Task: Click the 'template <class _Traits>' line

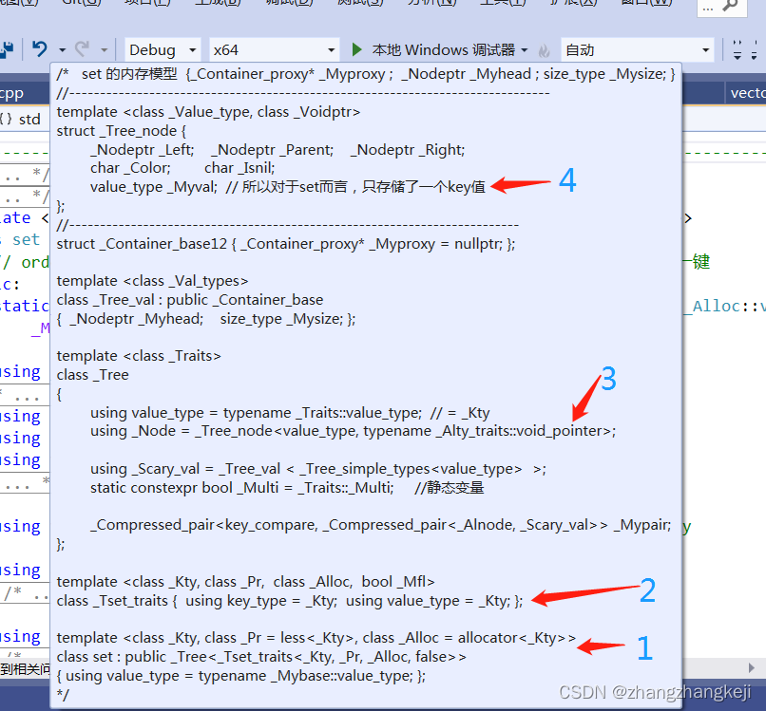Action: (139, 356)
